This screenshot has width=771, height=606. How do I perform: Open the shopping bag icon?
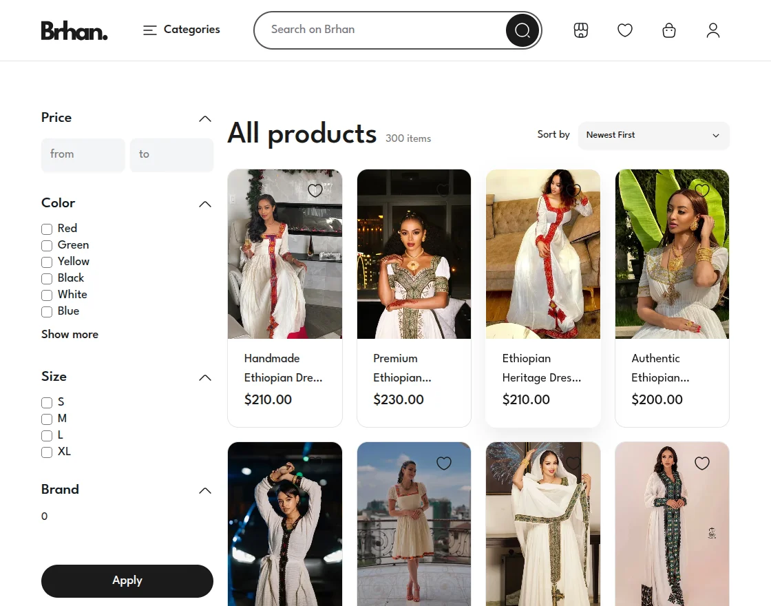(668, 30)
